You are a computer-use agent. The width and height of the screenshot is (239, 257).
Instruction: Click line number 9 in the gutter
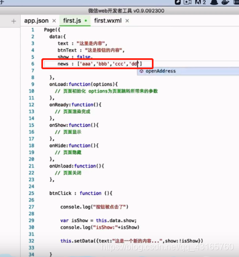(33, 84)
